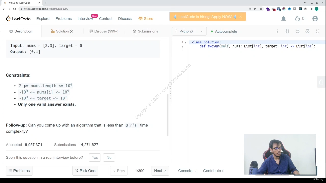Go to Prev problem
The image size is (326, 183).
[x=119, y=171]
